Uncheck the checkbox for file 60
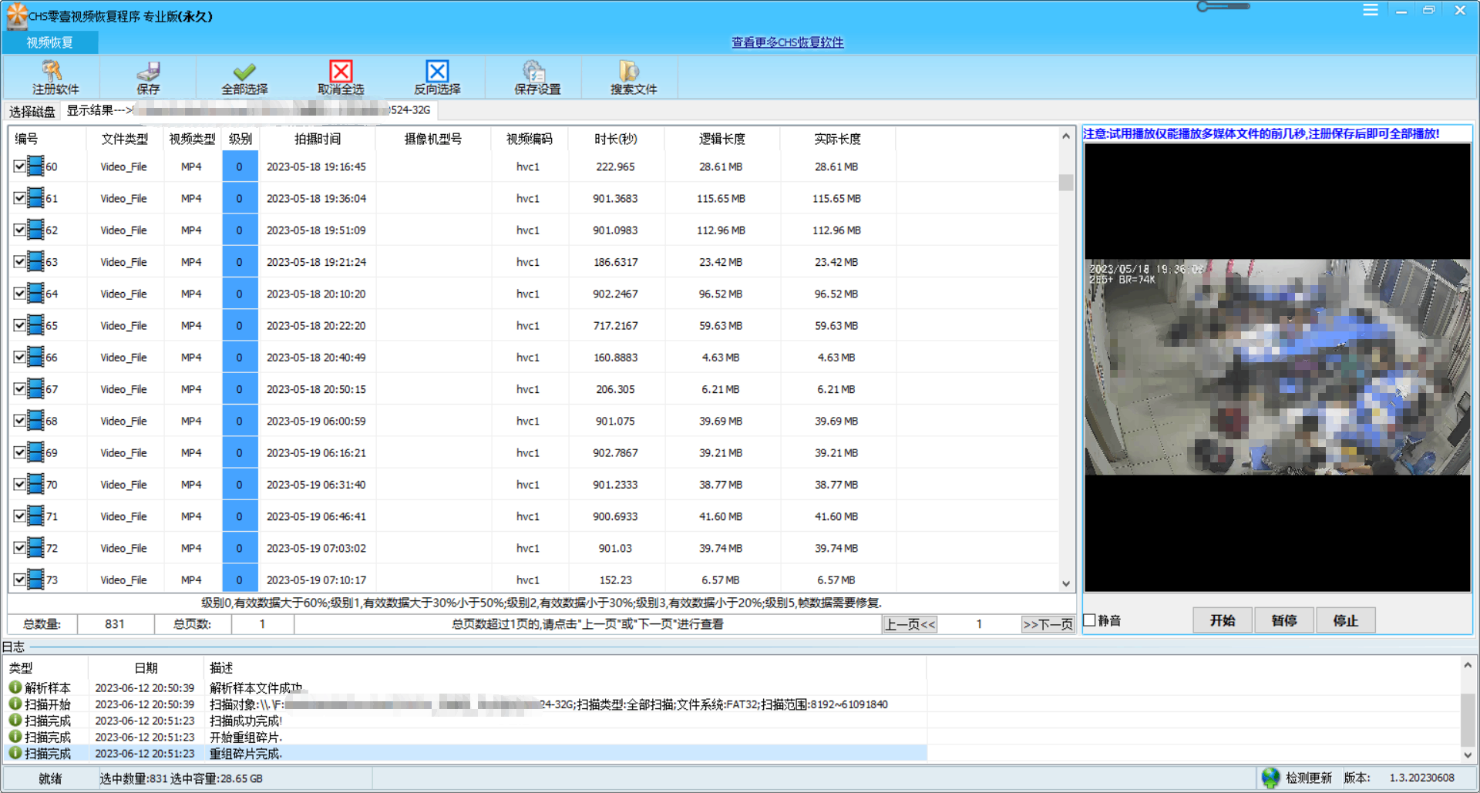The width and height of the screenshot is (1480, 793). [x=19, y=166]
